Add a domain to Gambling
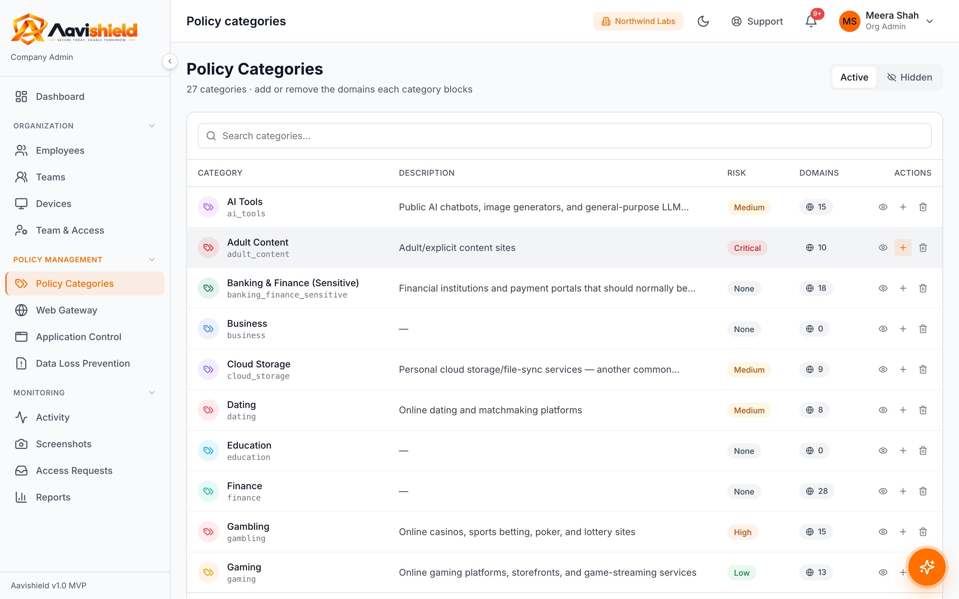Image resolution: width=959 pixels, height=599 pixels. coord(903,532)
